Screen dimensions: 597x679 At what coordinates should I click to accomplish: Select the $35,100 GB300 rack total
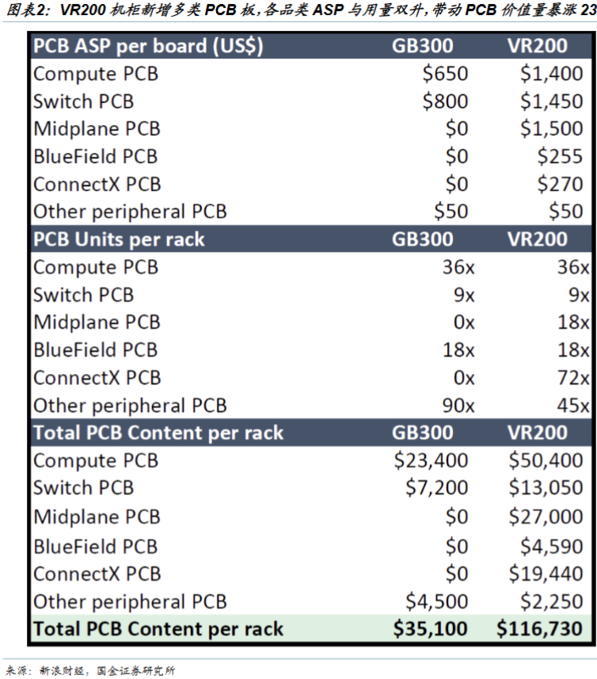point(431,629)
